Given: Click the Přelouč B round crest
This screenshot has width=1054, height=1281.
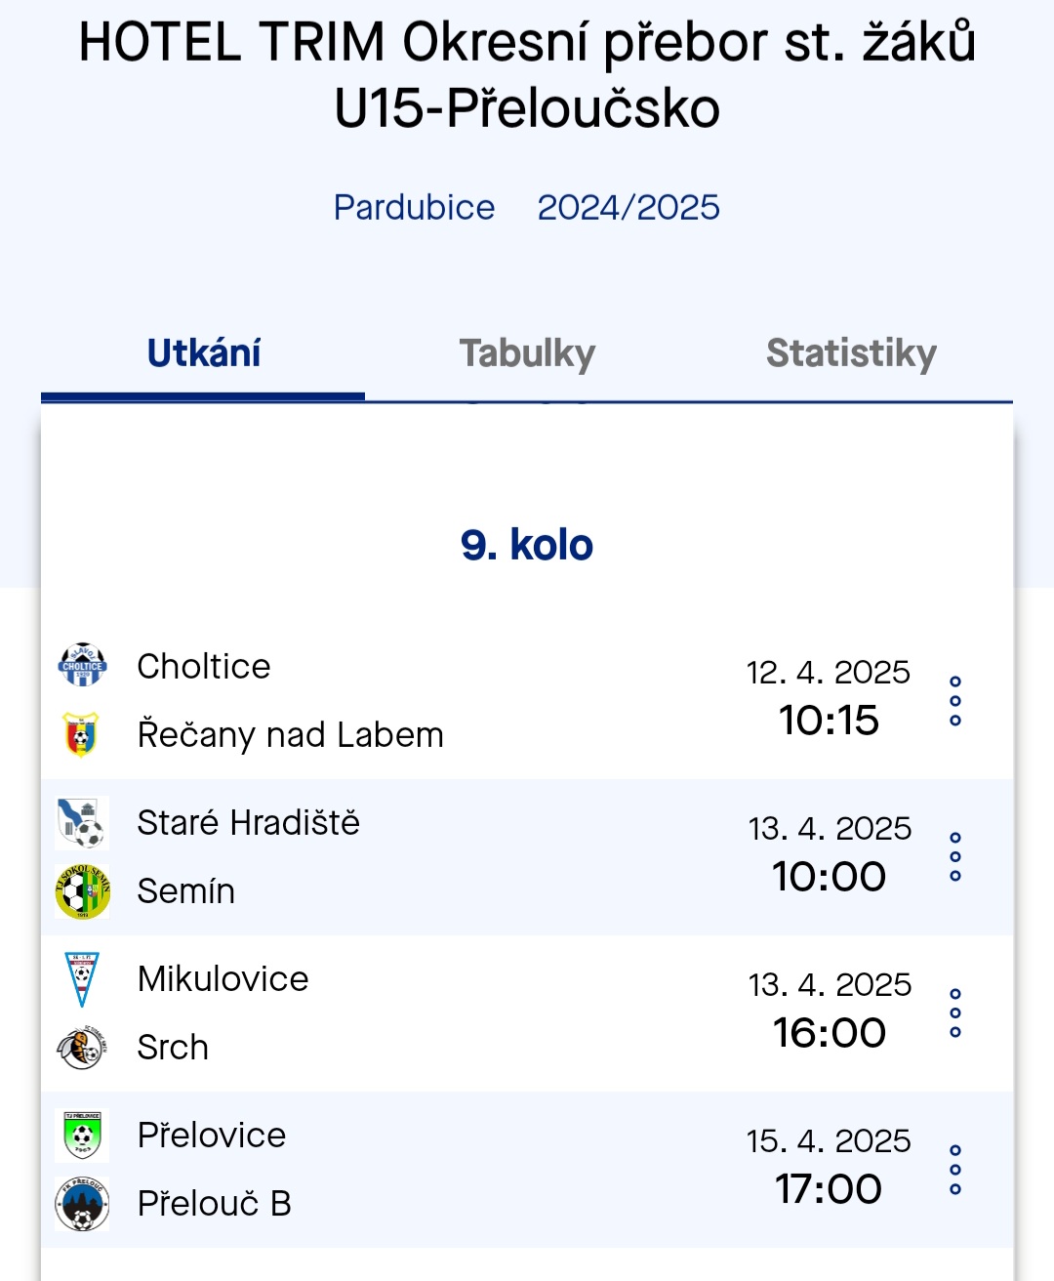Looking at the screenshot, I should [x=82, y=1203].
